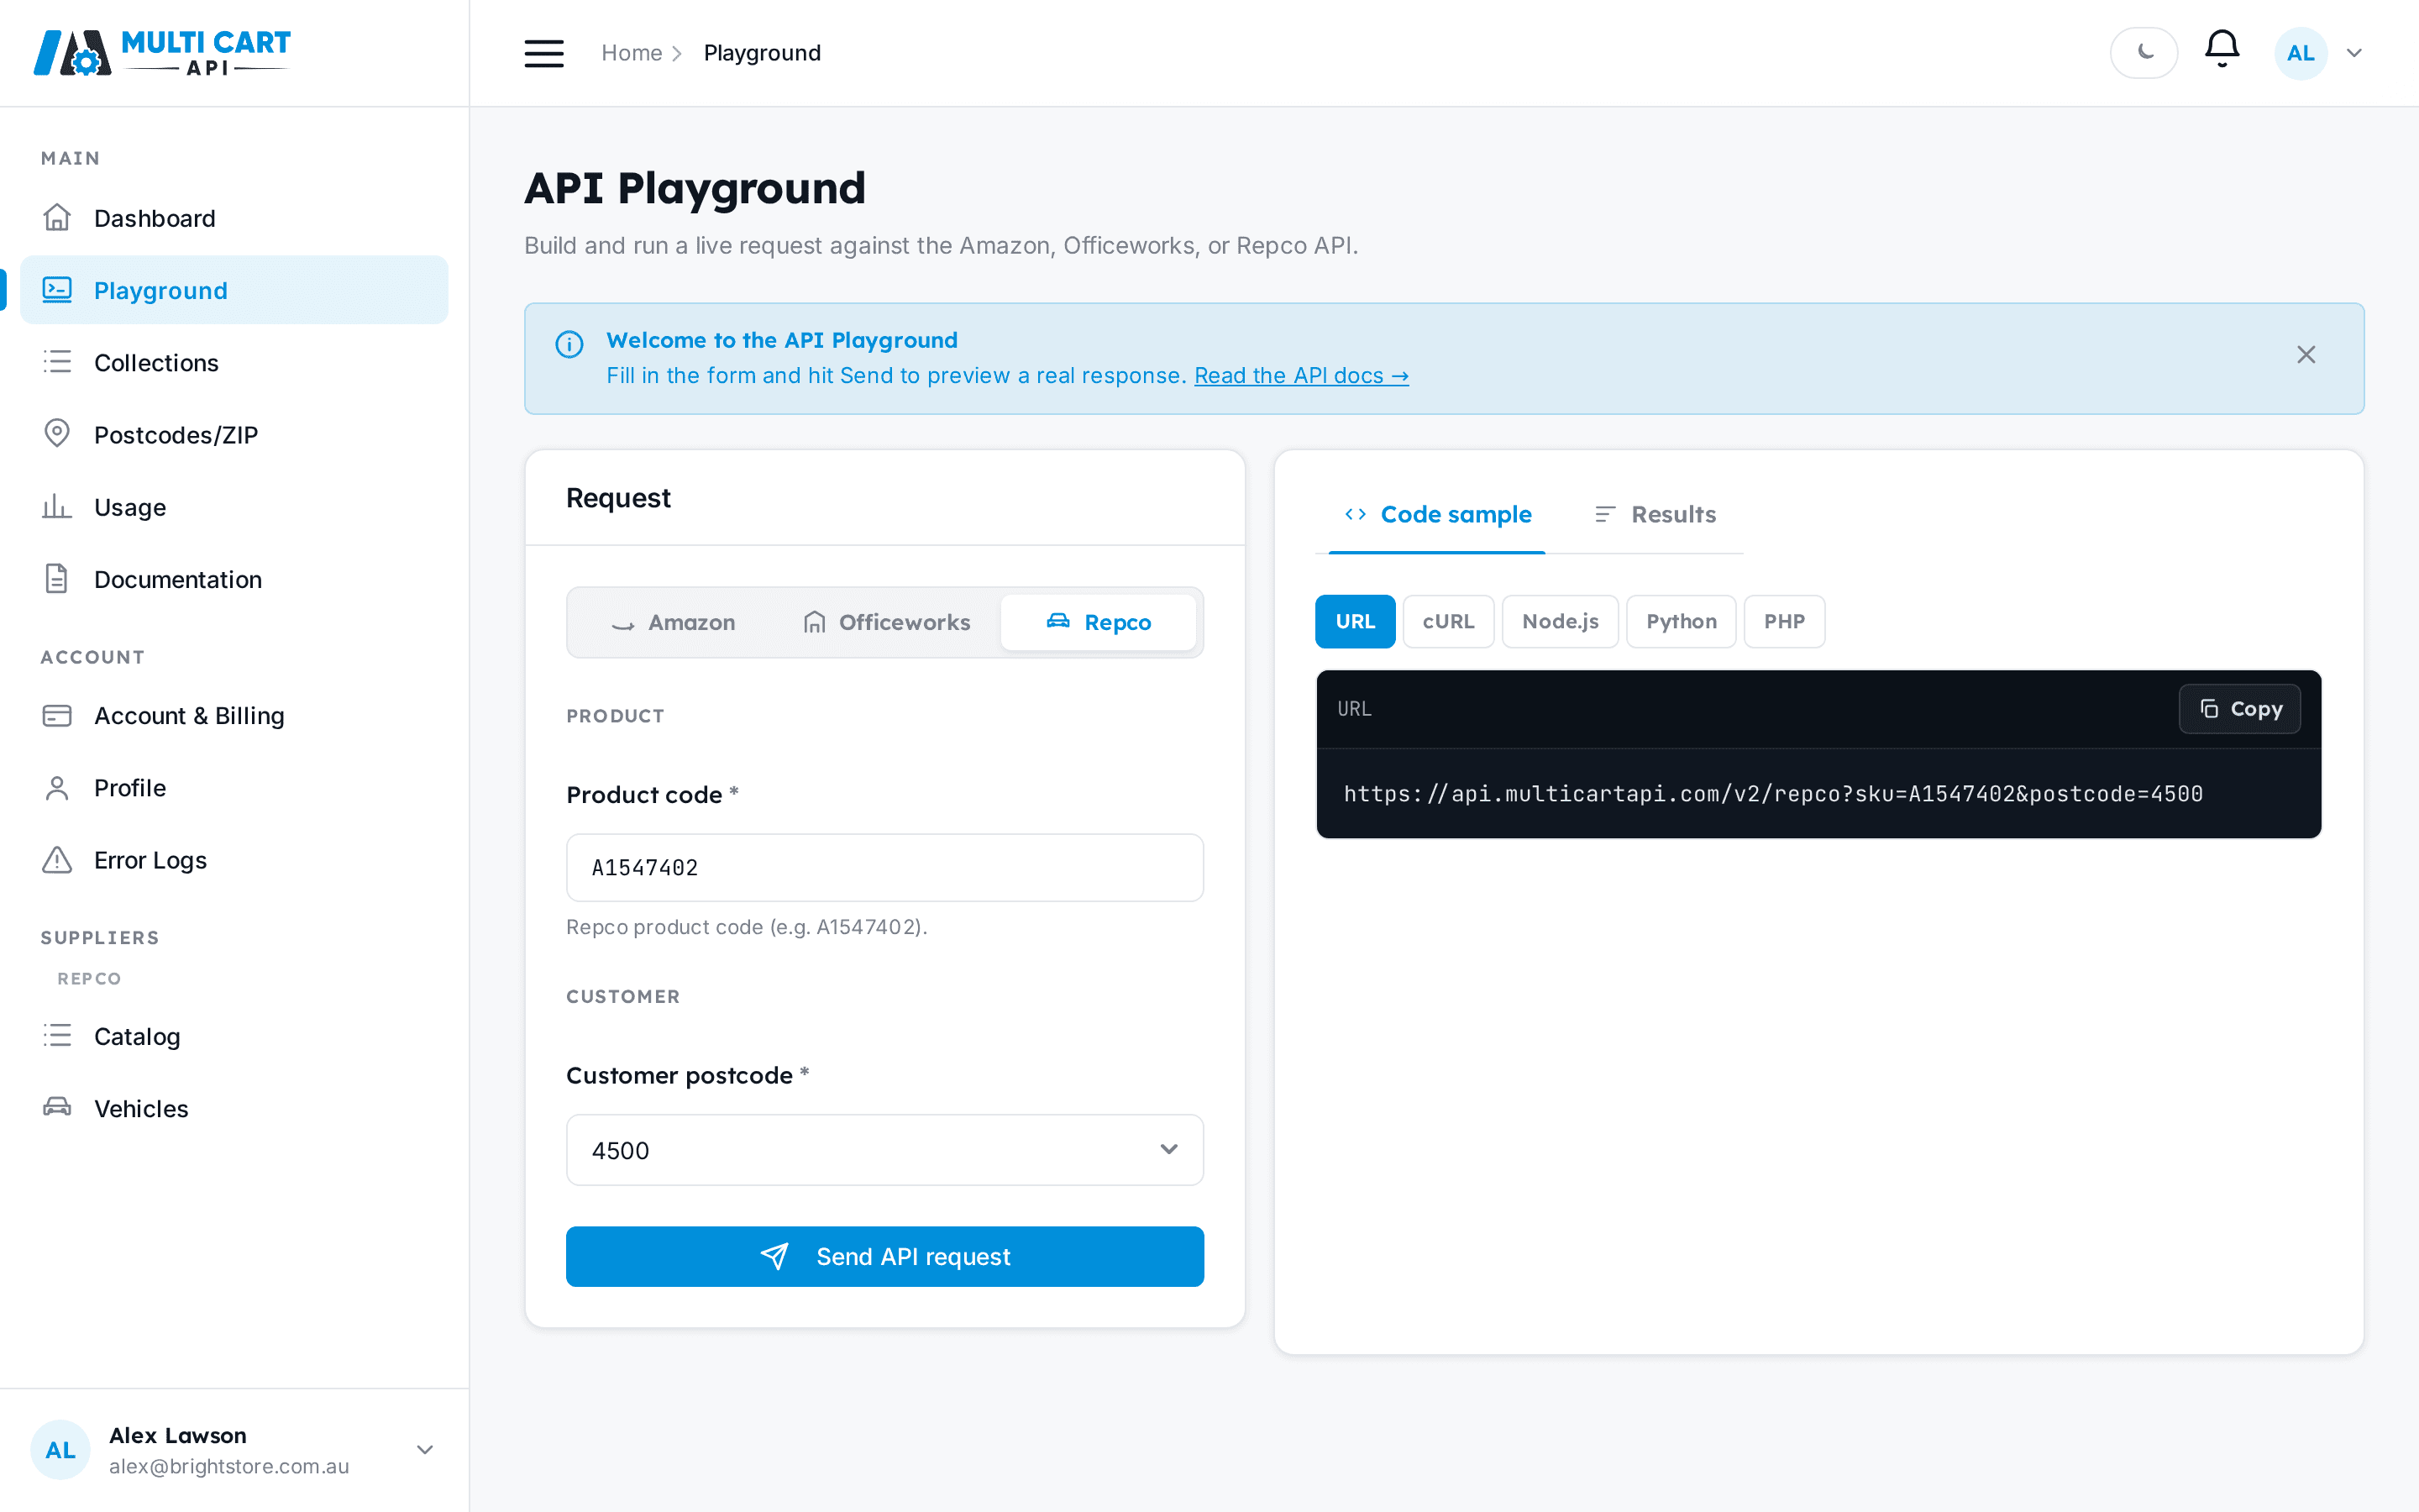Select the Python code format
The image size is (2419, 1512).
[x=1682, y=621]
